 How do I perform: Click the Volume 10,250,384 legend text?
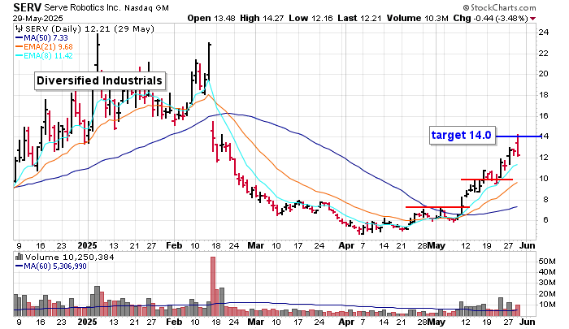pos(69,258)
